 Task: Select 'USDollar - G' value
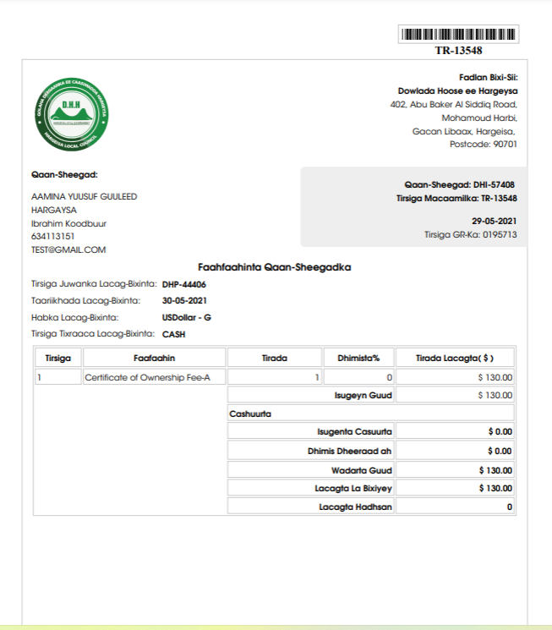[187, 317]
